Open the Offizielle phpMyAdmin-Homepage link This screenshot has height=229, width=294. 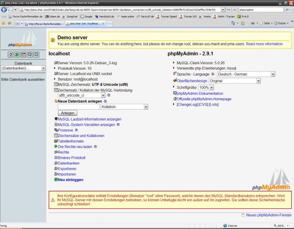pos(204,99)
